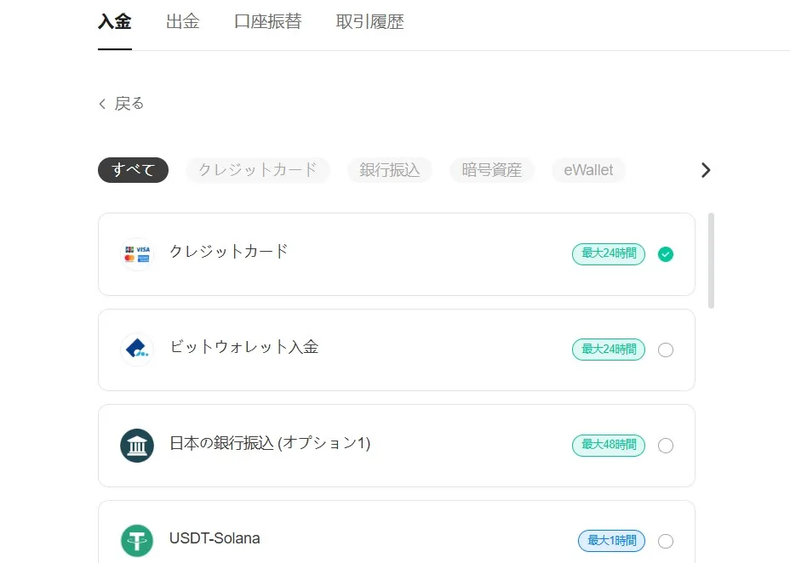Select the radio button for 日本の銀行振込 (オプション1)

666,445
